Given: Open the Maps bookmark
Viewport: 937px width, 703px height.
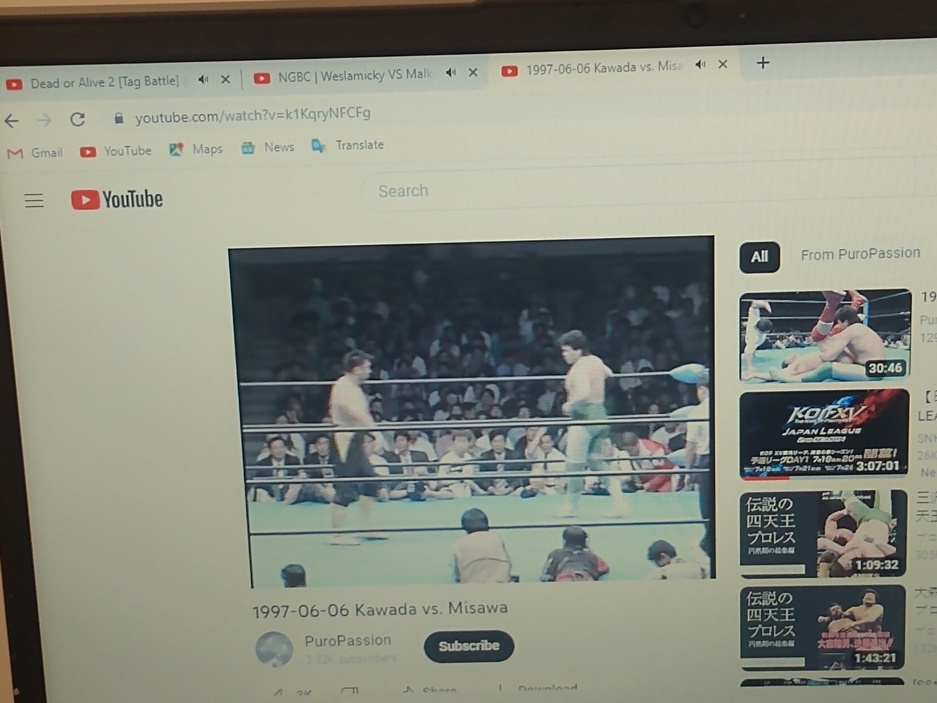Looking at the screenshot, I should 196,149.
